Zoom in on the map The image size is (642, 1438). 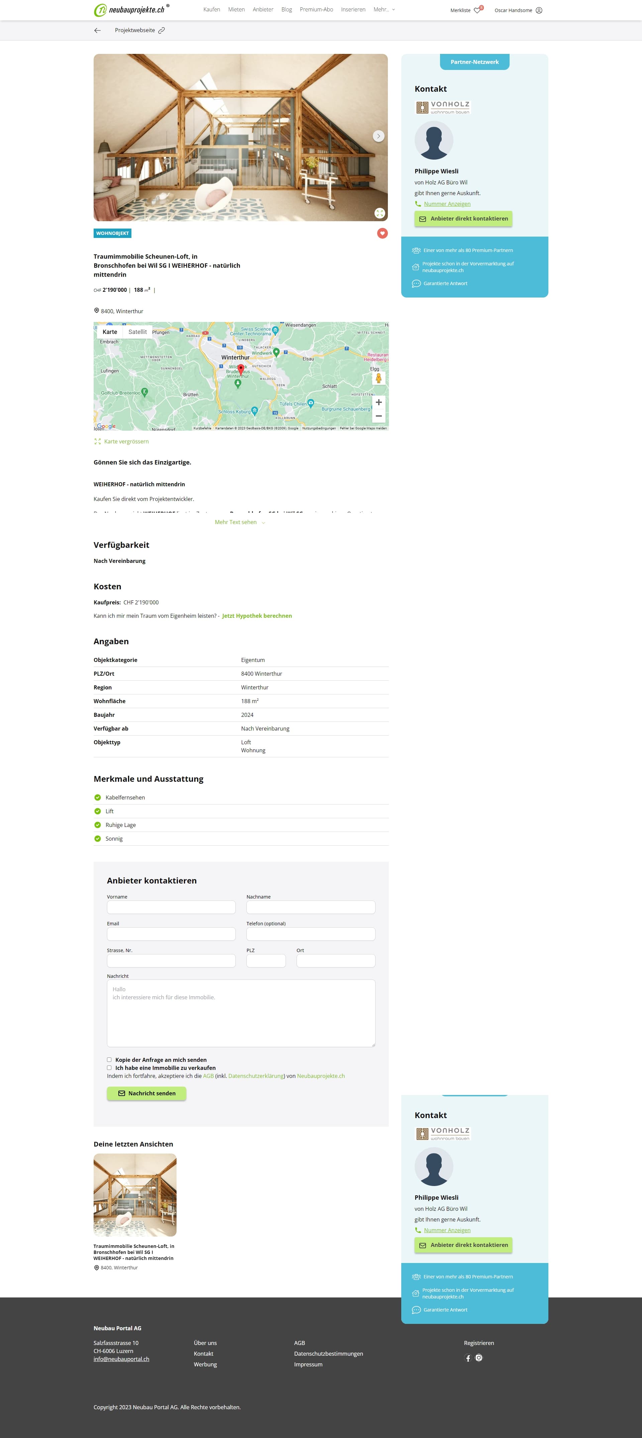379,402
